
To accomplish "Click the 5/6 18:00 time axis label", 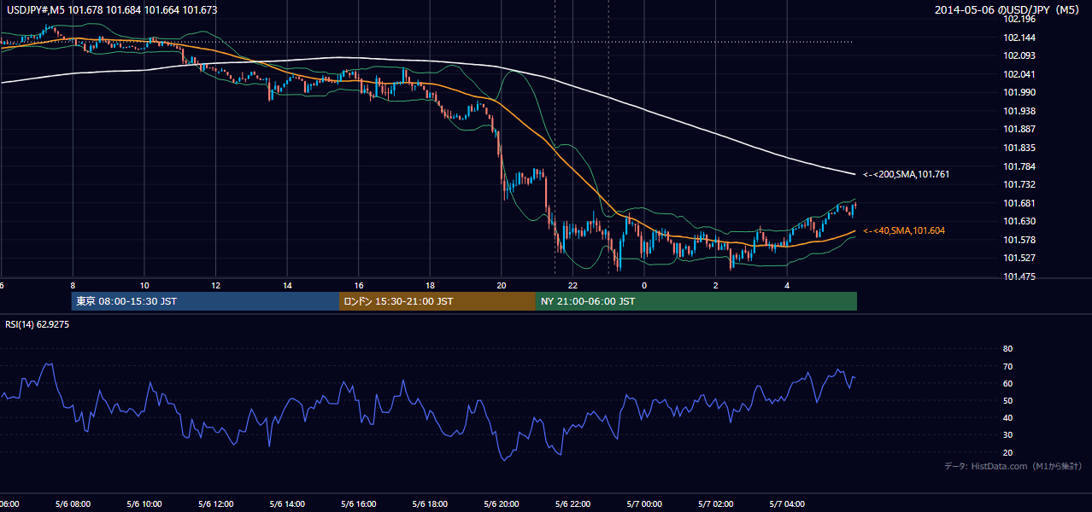I will (430, 504).
